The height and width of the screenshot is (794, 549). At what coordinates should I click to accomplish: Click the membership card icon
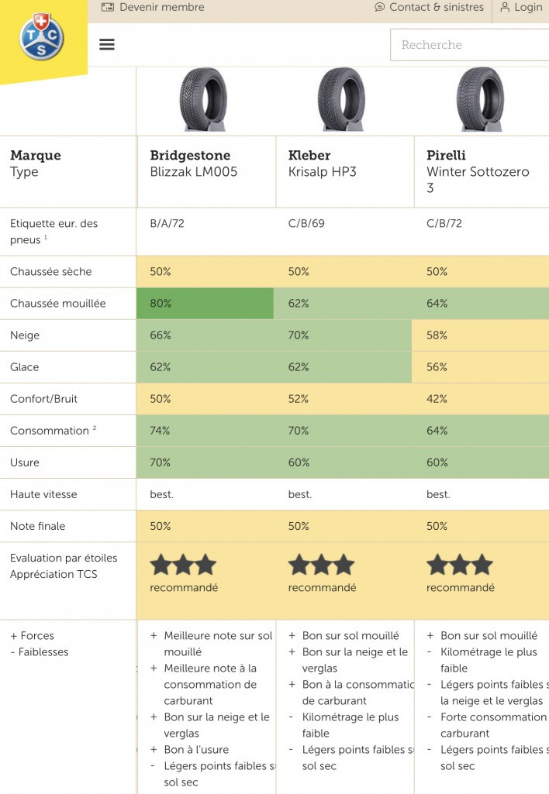[108, 7]
